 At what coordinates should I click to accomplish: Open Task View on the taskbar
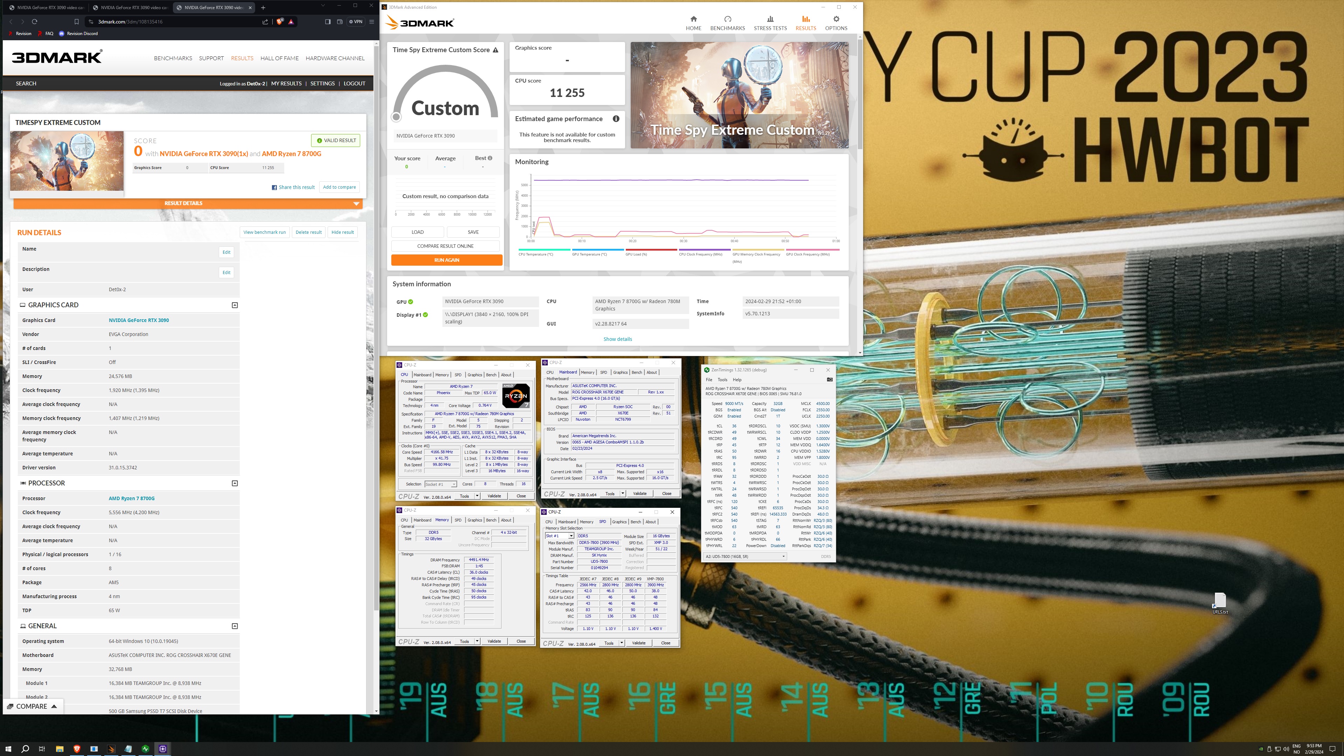pyautogui.click(x=42, y=749)
